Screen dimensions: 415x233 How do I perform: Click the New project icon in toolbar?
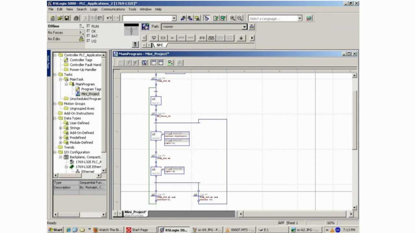point(53,18)
